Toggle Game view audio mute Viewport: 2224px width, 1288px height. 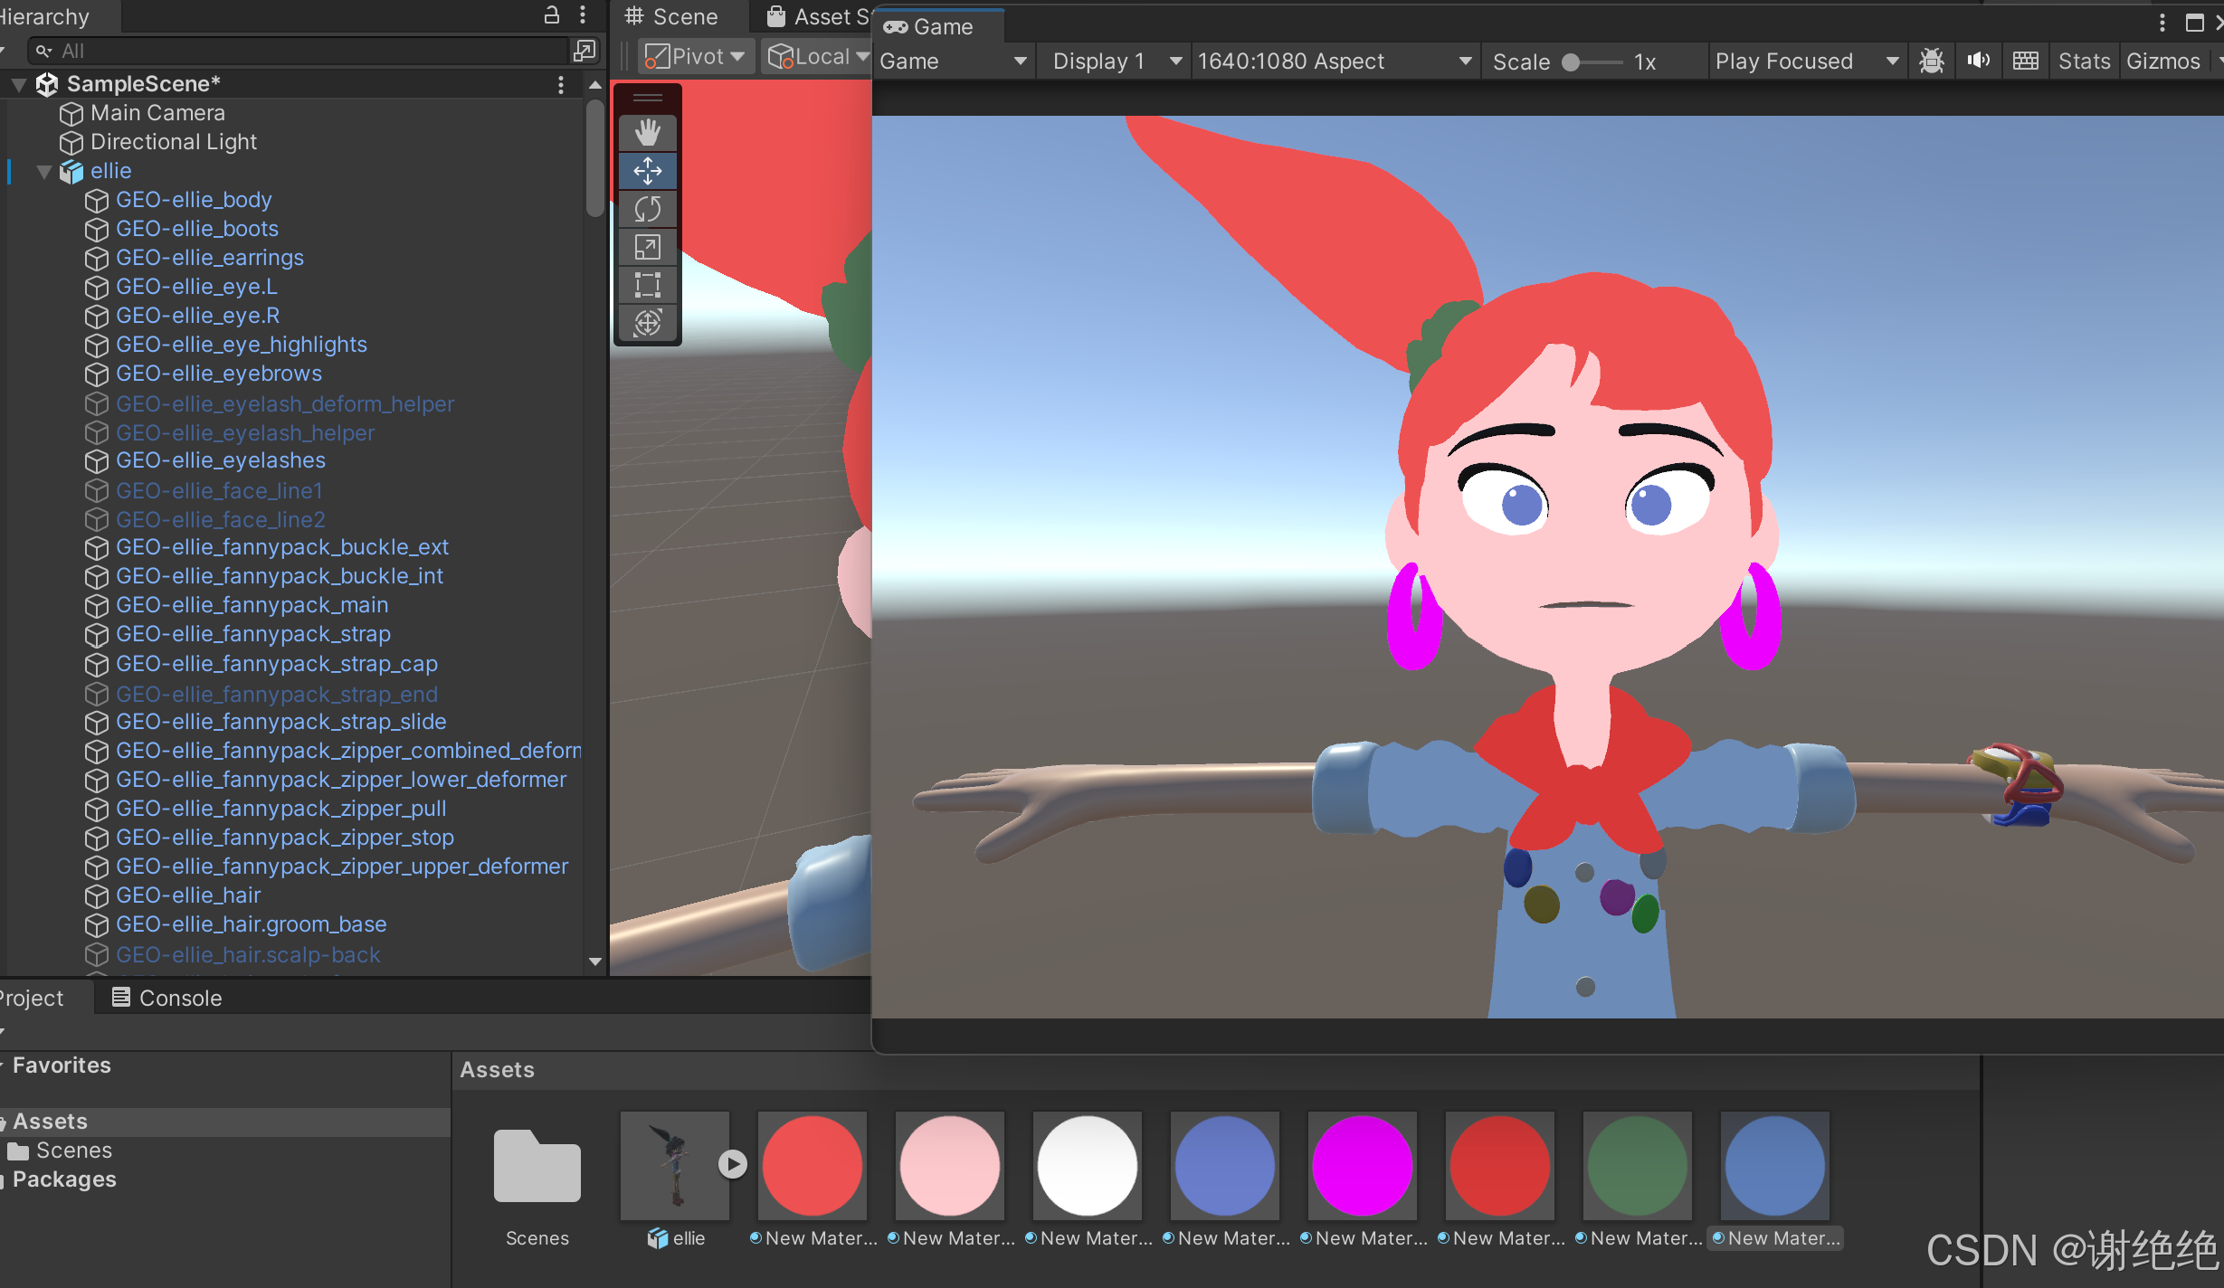pos(1978,61)
